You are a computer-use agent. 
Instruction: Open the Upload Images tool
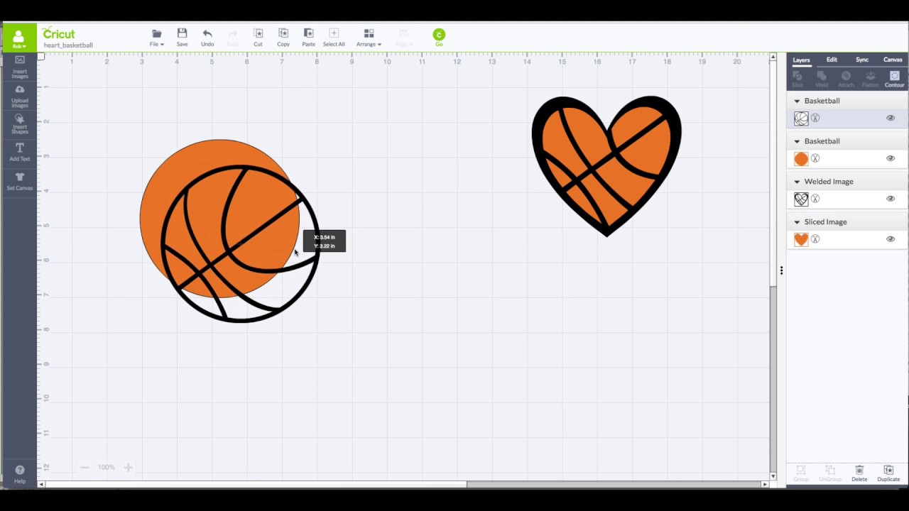tap(19, 96)
